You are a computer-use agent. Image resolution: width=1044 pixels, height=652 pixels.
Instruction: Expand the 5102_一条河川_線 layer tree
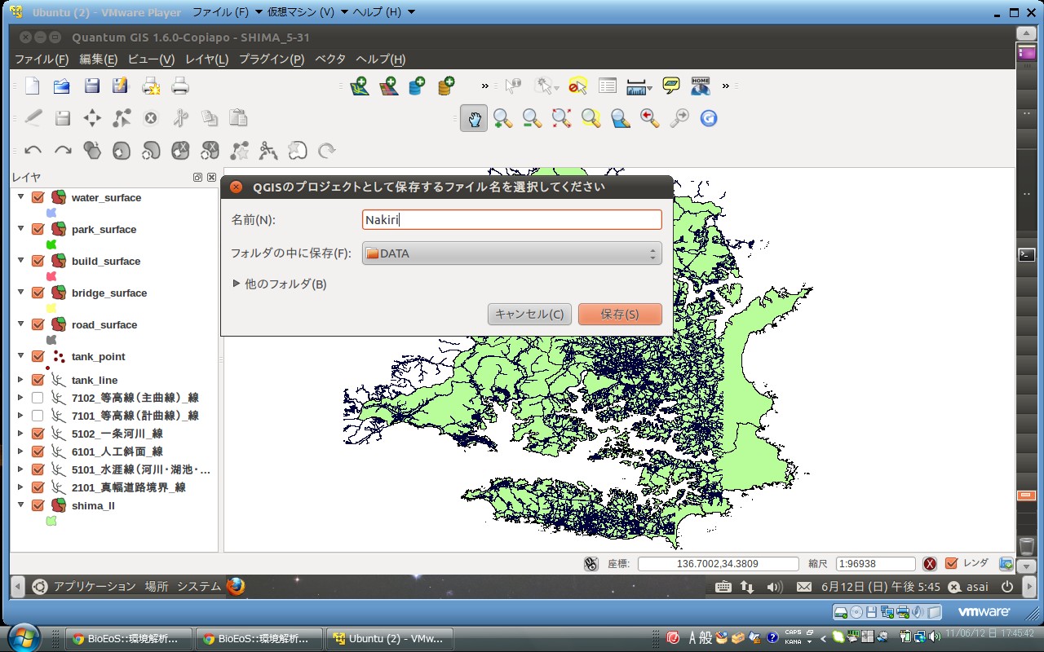tap(20, 434)
